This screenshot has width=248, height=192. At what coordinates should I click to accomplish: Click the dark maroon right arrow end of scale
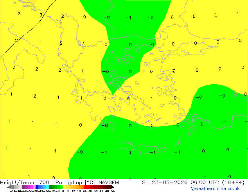point(113,187)
